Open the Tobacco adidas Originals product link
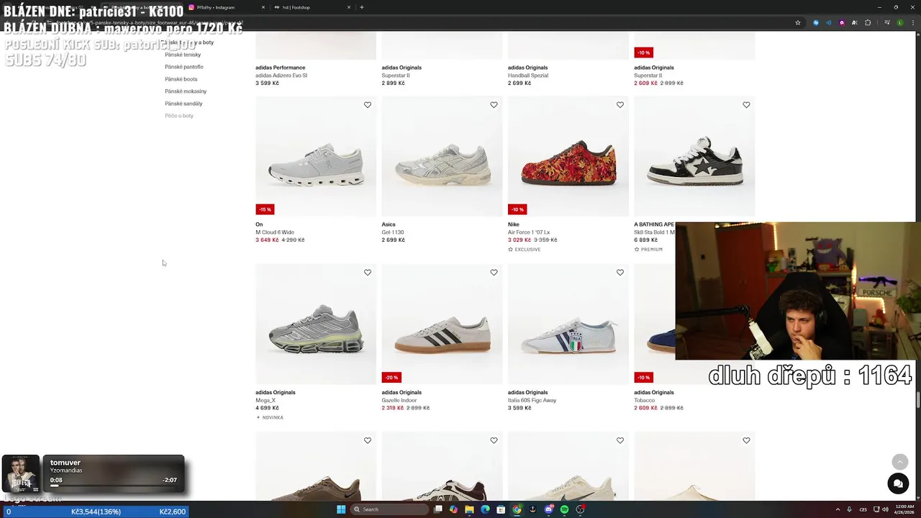The height and width of the screenshot is (518, 921). click(x=645, y=400)
